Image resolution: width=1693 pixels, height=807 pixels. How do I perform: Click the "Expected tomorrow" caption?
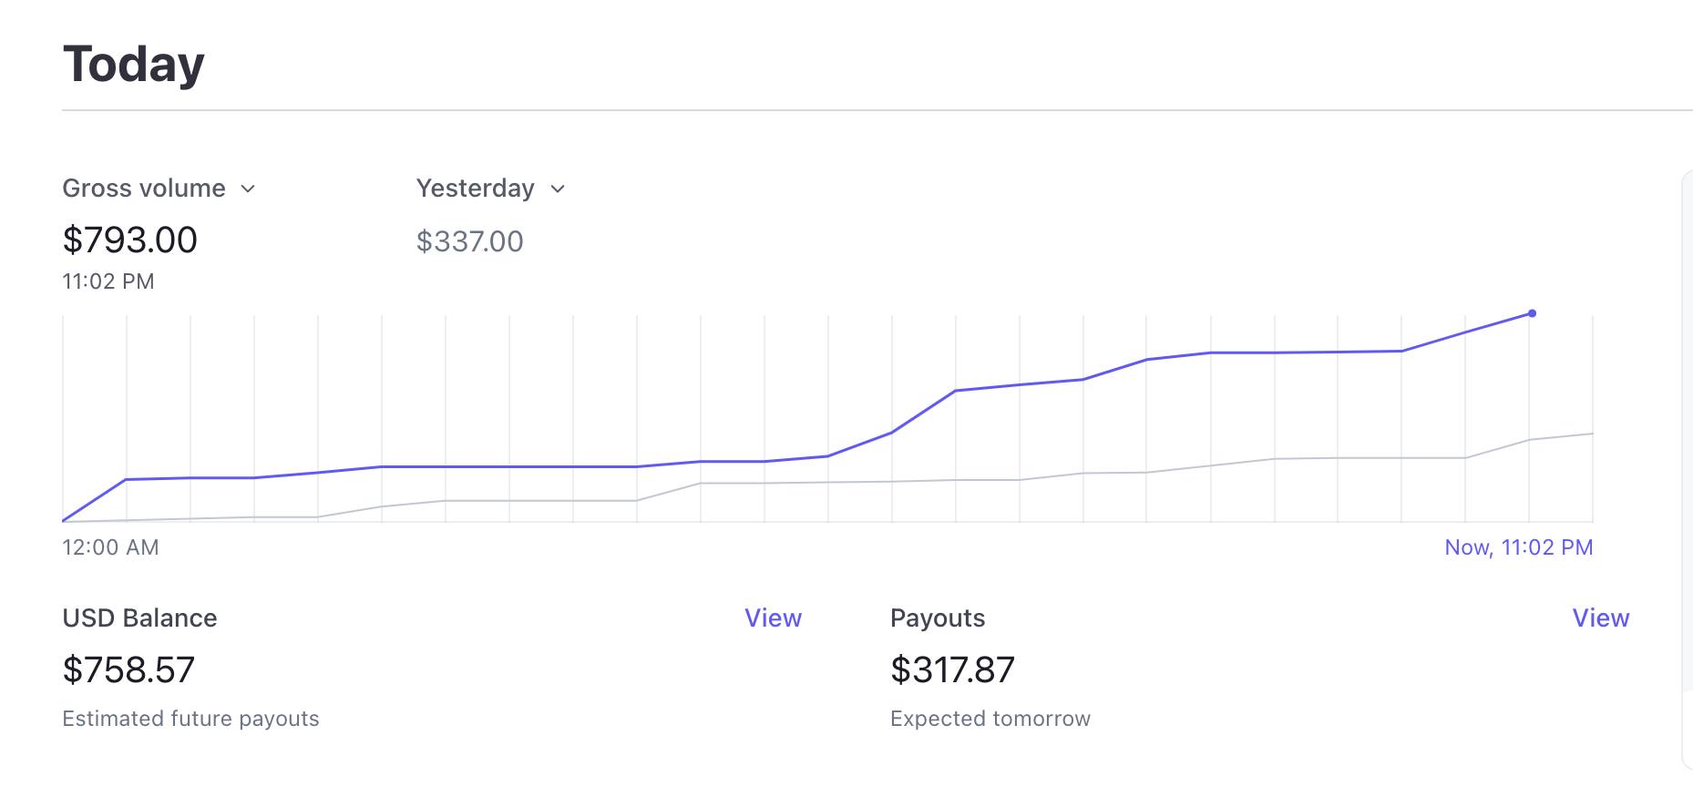pyautogui.click(x=990, y=719)
